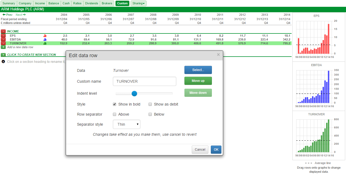Remove the INCOME section with red minus

3,32
